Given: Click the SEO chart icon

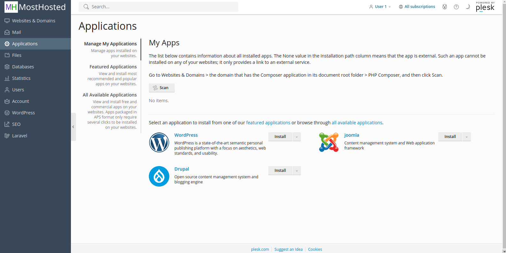Looking at the screenshot, I should (x=7, y=124).
